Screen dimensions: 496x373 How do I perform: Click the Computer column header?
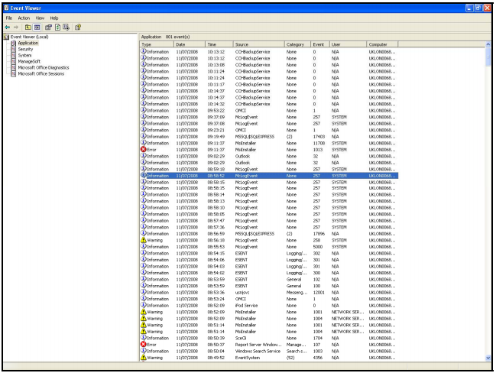(x=382, y=44)
